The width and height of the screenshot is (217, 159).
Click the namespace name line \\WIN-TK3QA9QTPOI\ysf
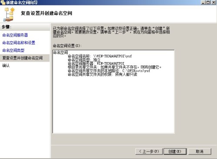click(100, 56)
